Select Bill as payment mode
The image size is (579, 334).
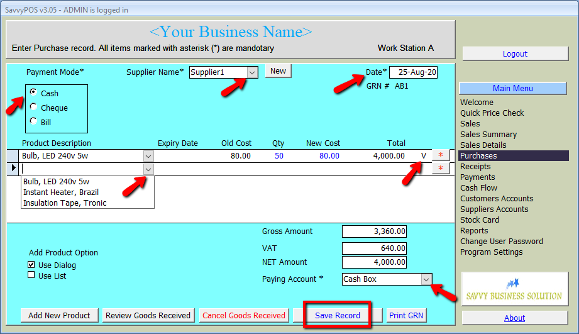[33, 121]
